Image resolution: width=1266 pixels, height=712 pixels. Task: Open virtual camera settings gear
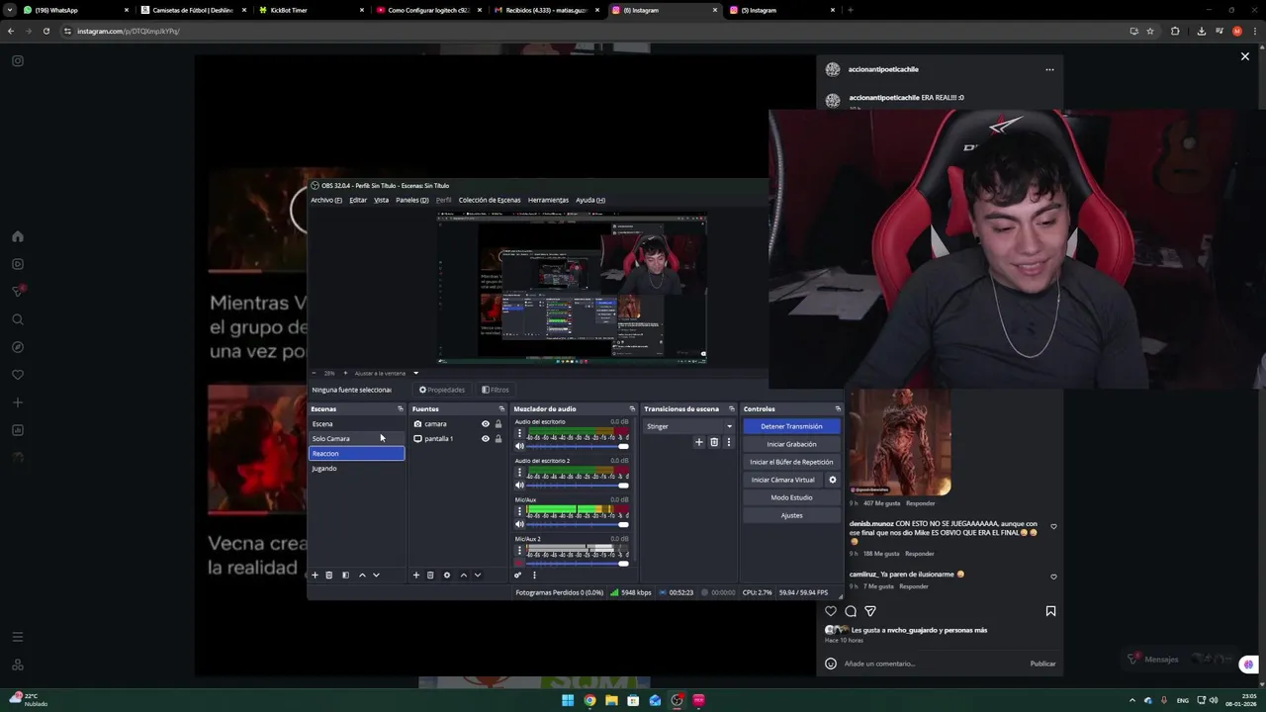832,480
